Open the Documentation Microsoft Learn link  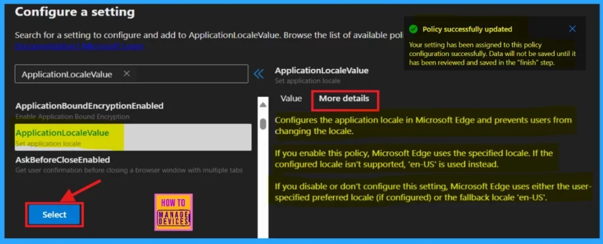click(x=79, y=47)
